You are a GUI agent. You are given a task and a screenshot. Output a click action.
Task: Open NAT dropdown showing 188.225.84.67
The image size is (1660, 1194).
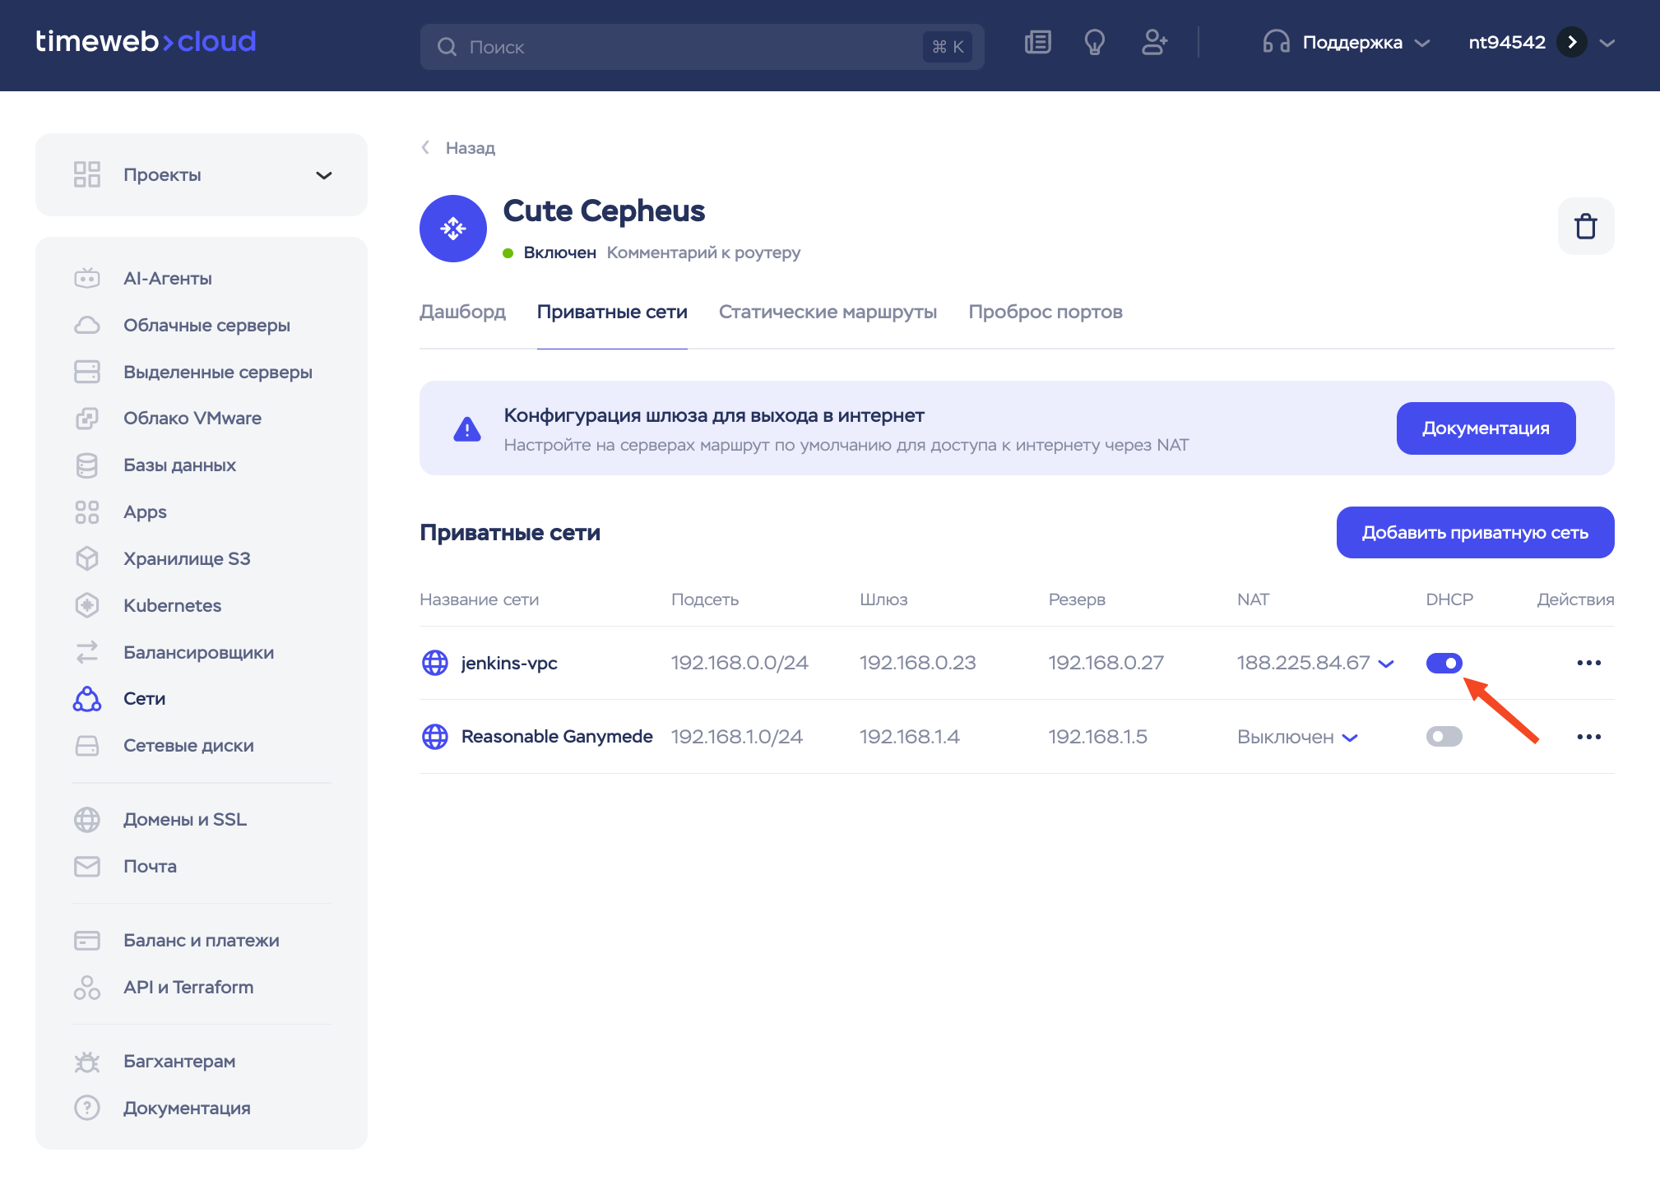tap(1386, 664)
